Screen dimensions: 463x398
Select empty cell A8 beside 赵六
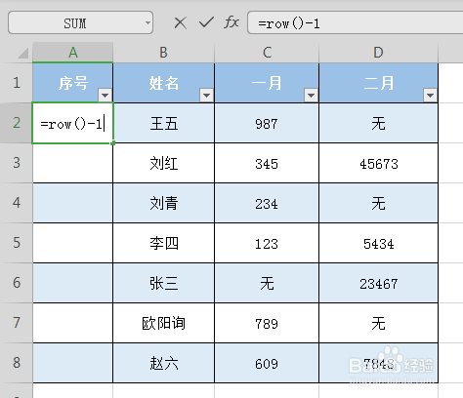73,363
